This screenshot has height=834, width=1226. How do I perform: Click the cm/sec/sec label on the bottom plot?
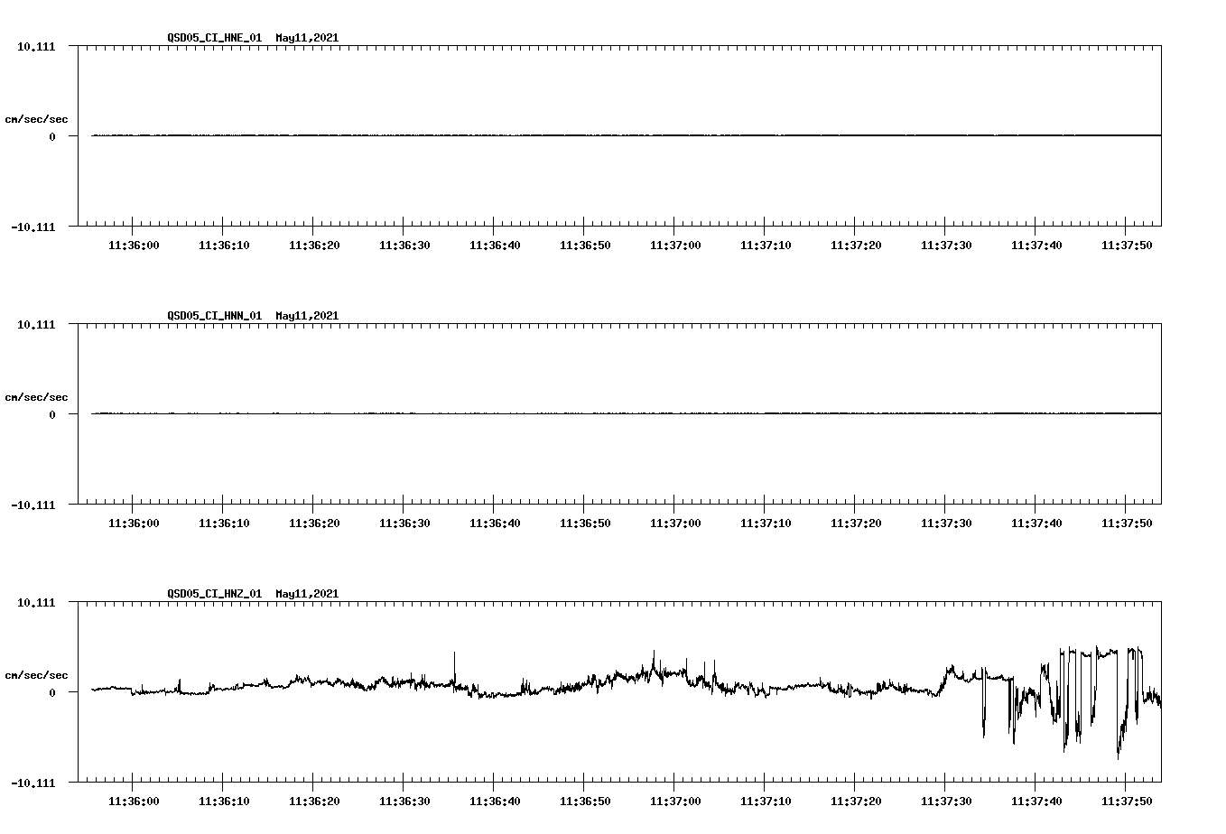pyautogui.click(x=37, y=674)
